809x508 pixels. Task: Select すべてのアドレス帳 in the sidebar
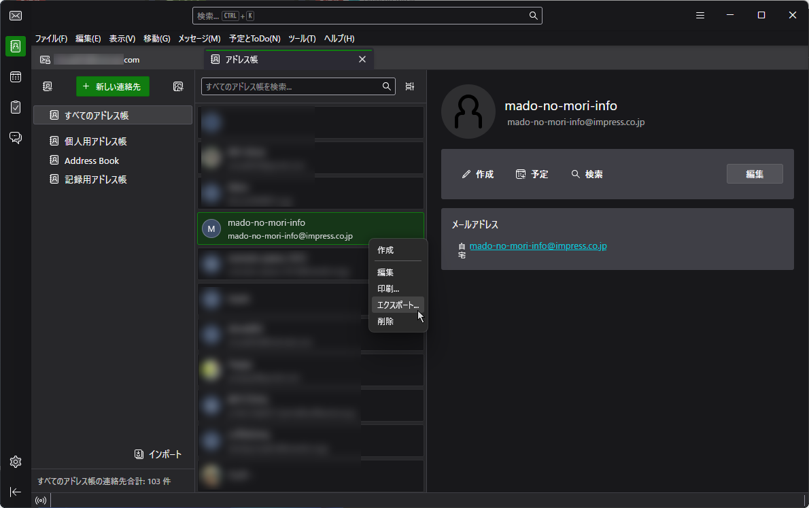(x=112, y=115)
